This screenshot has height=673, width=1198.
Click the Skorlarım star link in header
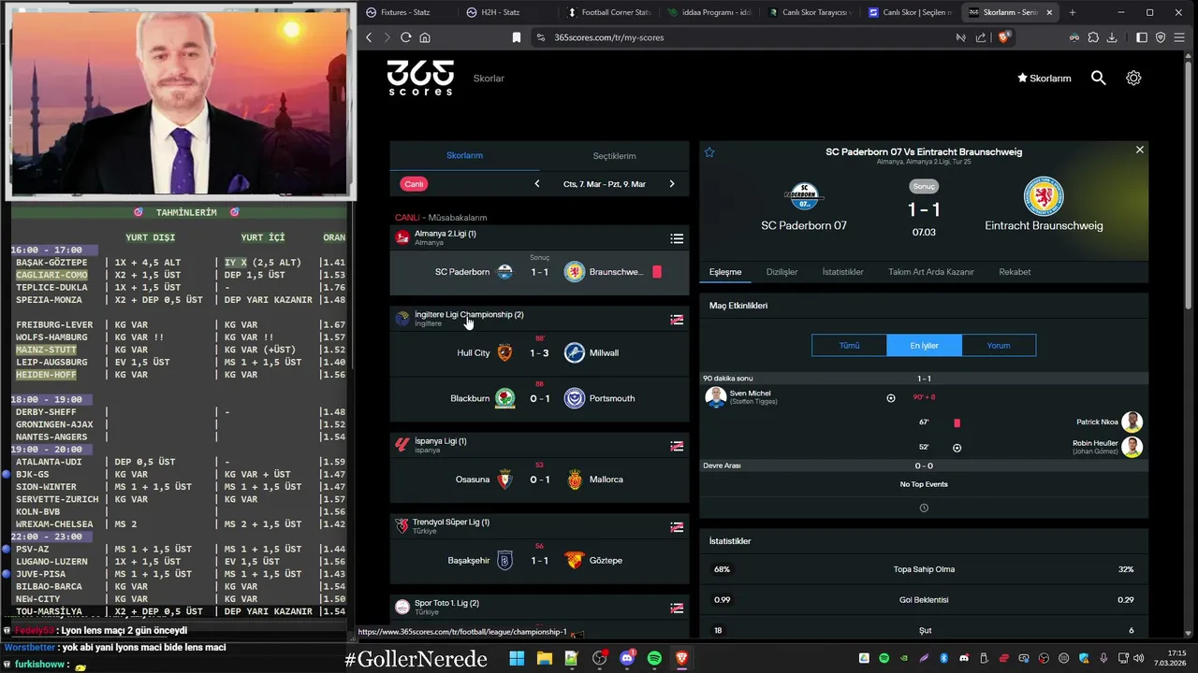click(x=1045, y=79)
